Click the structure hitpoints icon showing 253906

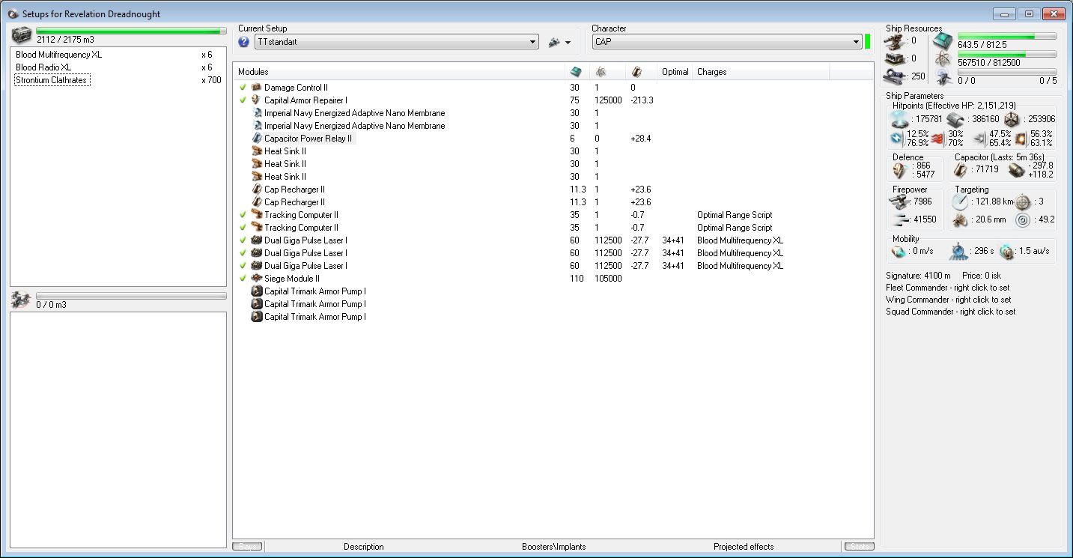pyautogui.click(x=1012, y=119)
